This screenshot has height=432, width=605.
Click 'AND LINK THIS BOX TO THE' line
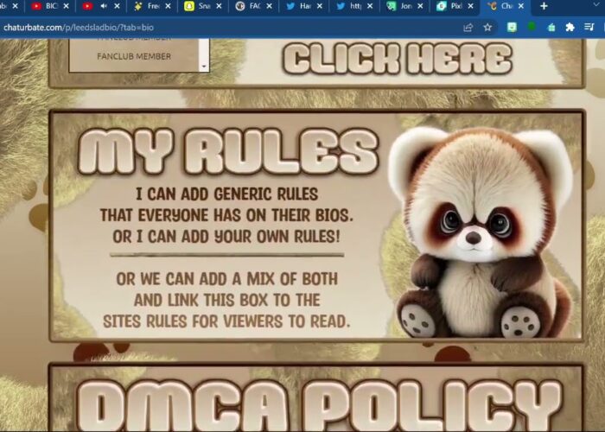[x=226, y=300]
